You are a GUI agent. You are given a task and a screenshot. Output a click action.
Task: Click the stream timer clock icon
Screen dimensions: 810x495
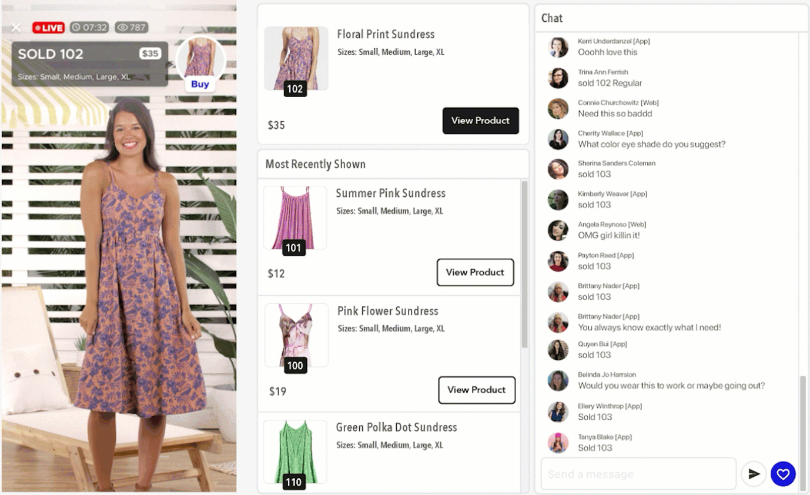pos(76,28)
